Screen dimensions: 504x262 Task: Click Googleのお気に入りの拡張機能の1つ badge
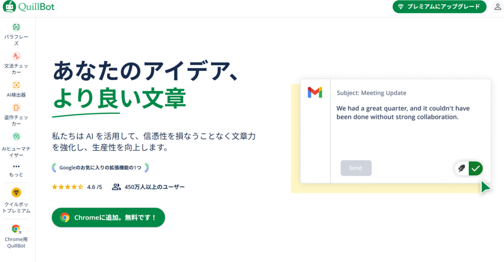pyautogui.click(x=100, y=168)
